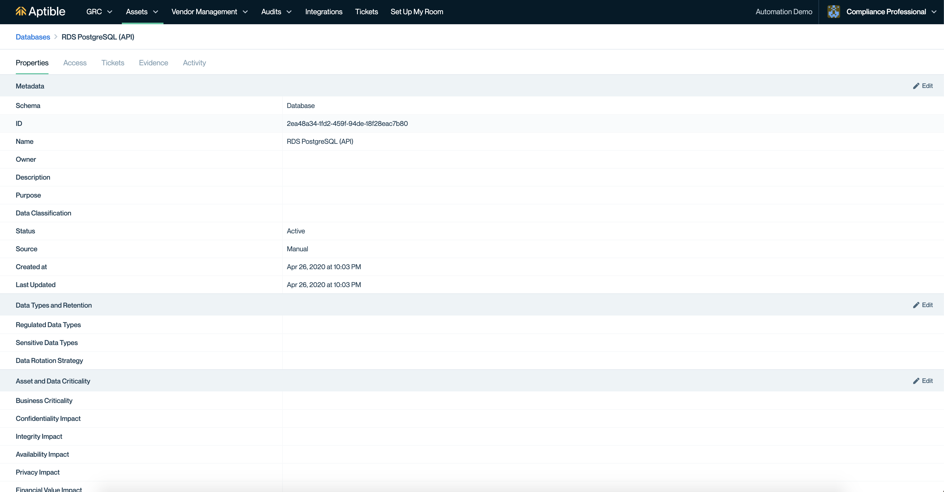Click the Data Types and Retention pencil icon
944x492 pixels.
pos(916,305)
